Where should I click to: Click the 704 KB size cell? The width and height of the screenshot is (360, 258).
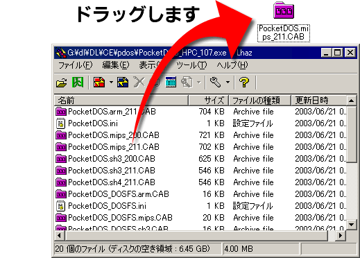pos(212,112)
